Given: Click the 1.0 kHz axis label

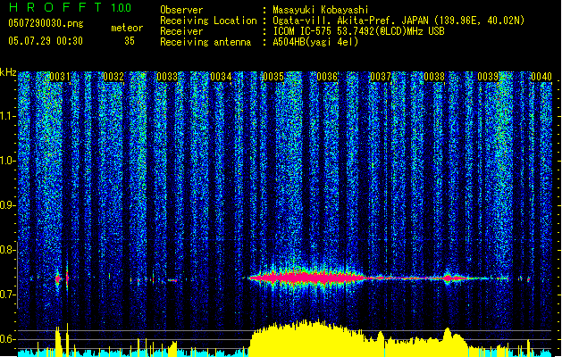Looking at the screenshot, I should click(x=7, y=161).
